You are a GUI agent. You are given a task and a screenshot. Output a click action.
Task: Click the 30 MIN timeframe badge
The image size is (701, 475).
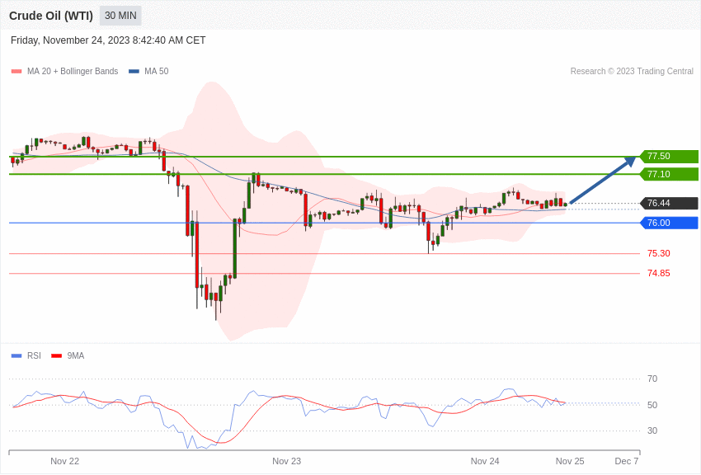(120, 16)
